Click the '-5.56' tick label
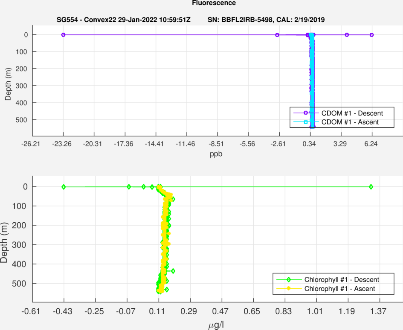The image size is (403, 330). pyautogui.click(x=247, y=143)
